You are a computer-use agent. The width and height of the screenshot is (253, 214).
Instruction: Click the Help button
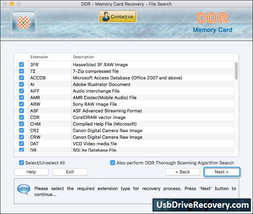coord(31,172)
